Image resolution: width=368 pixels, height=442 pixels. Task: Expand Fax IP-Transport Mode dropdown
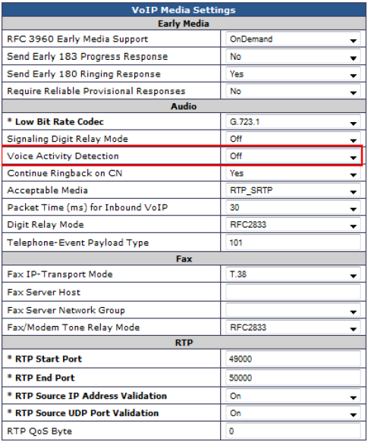(293, 274)
